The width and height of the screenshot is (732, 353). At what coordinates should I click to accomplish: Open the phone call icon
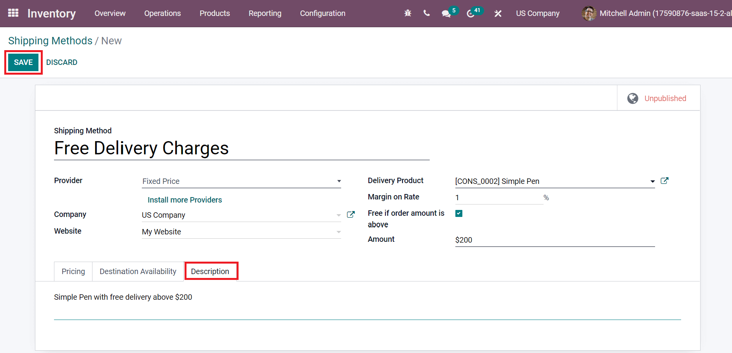click(x=427, y=13)
